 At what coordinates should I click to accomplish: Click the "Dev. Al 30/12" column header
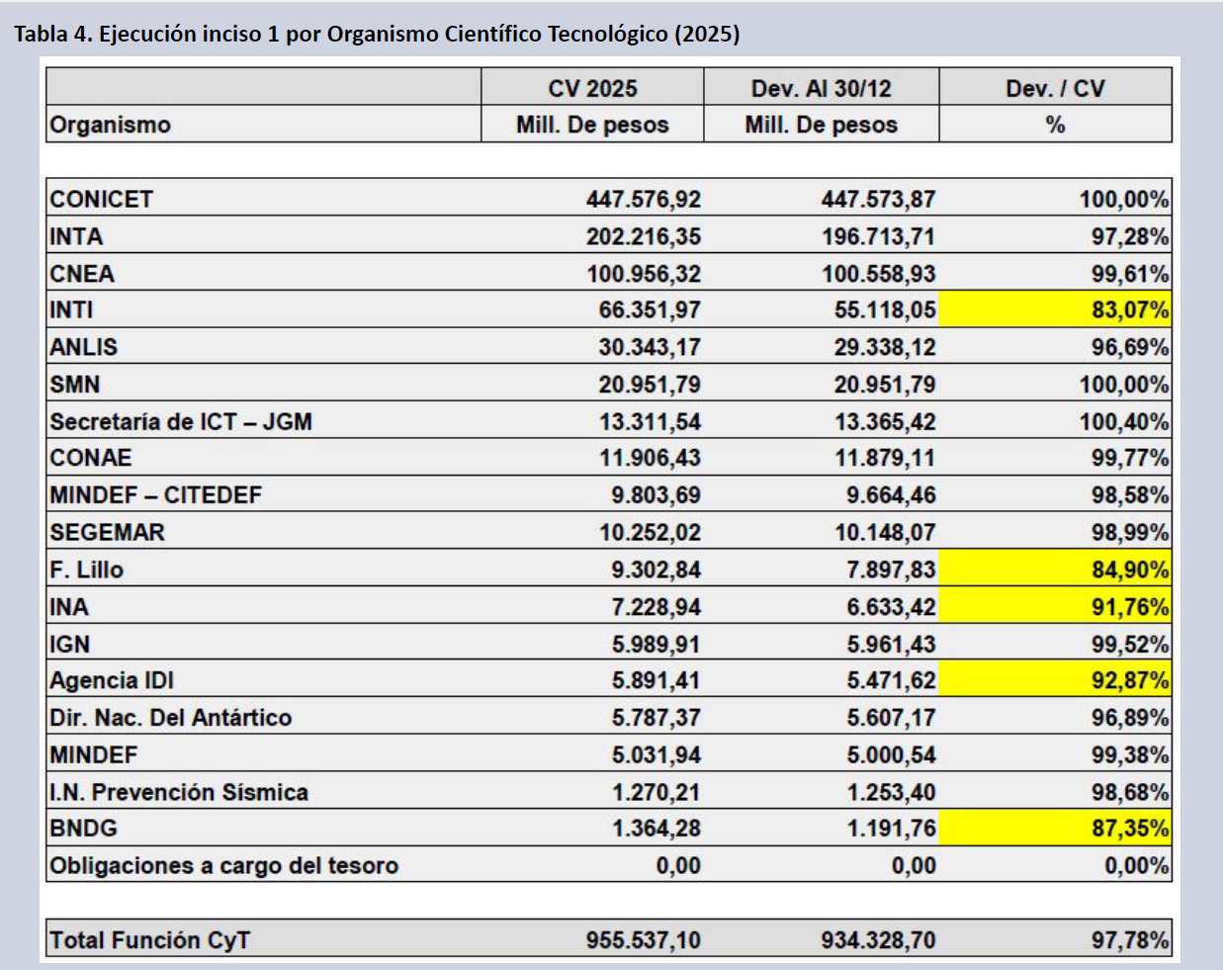point(821,88)
